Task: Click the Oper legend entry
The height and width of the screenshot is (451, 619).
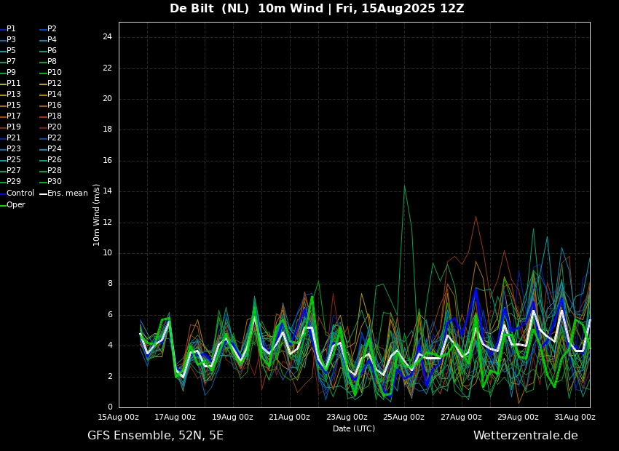Action: (x=16, y=205)
